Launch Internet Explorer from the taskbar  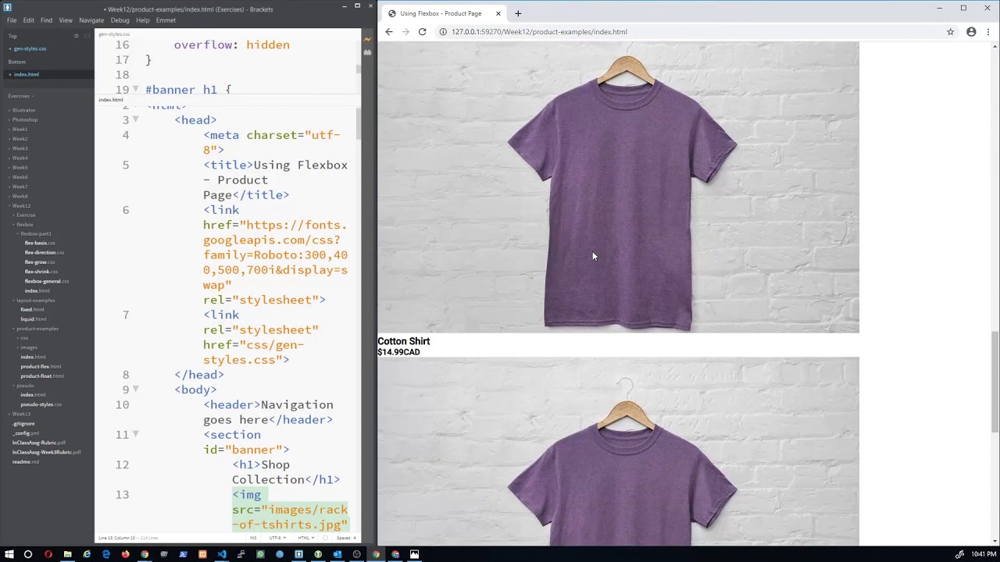point(87,554)
